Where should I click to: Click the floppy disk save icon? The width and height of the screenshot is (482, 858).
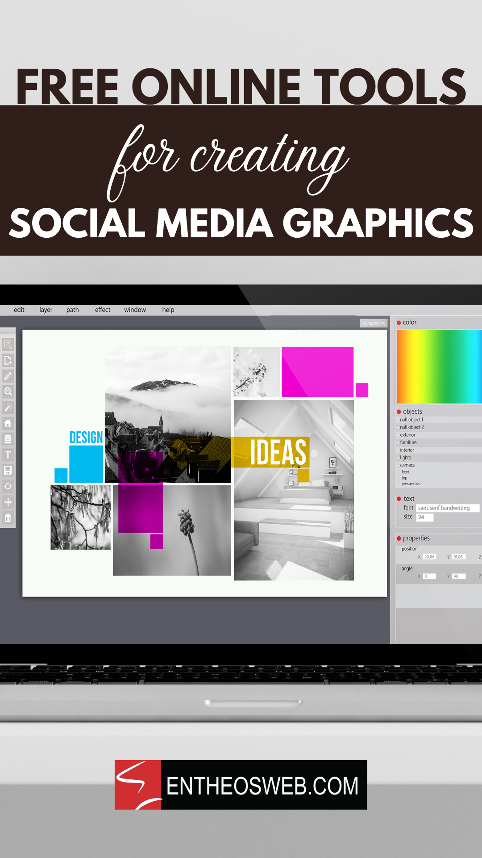(x=8, y=471)
